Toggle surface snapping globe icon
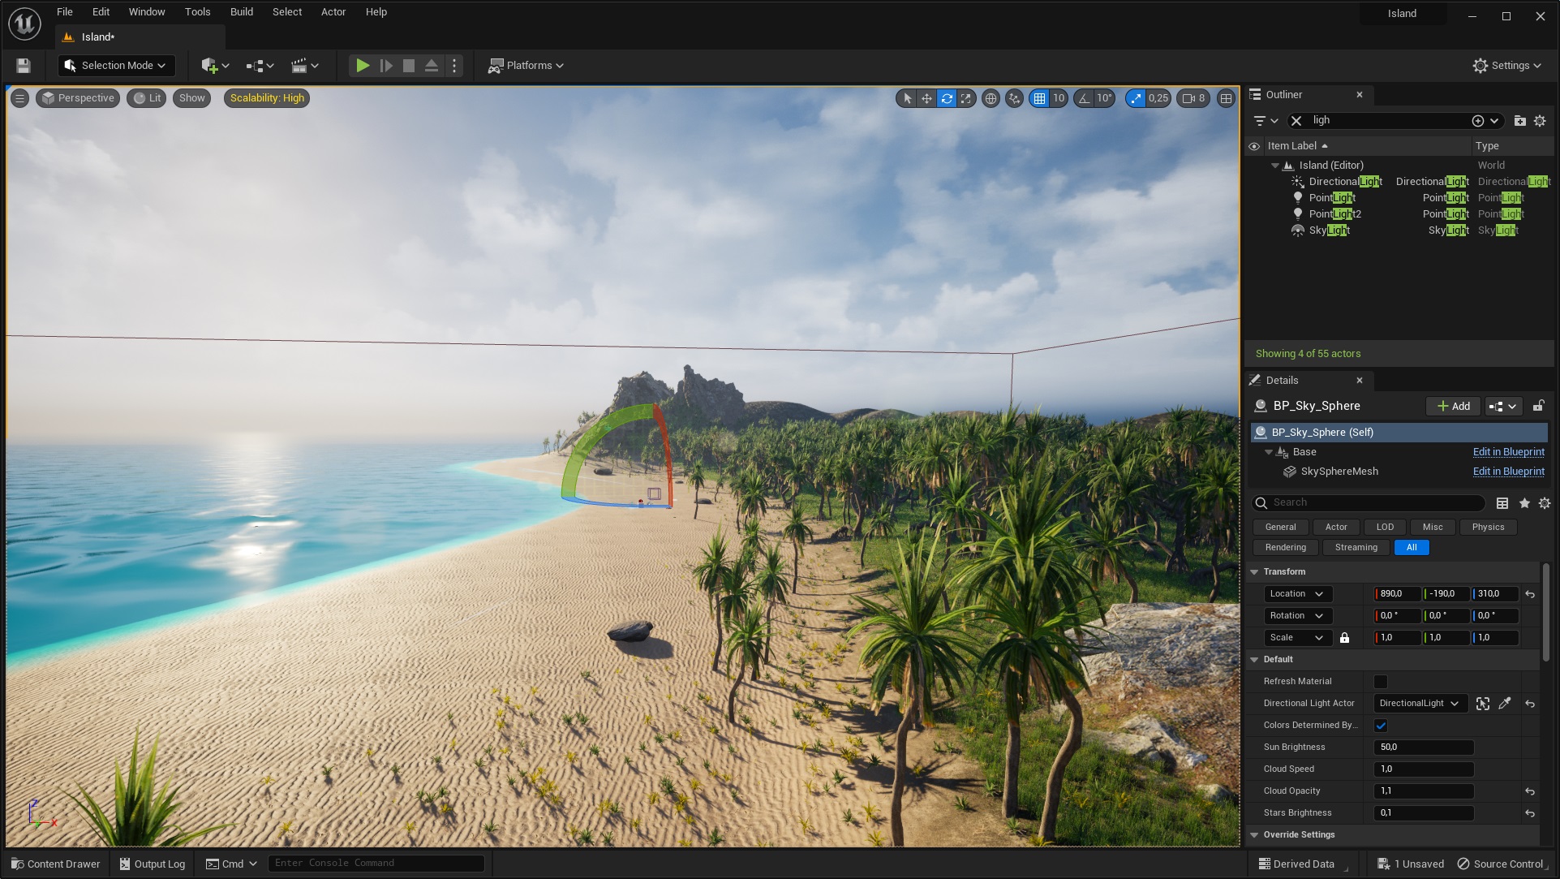The width and height of the screenshot is (1560, 879). 991,97
